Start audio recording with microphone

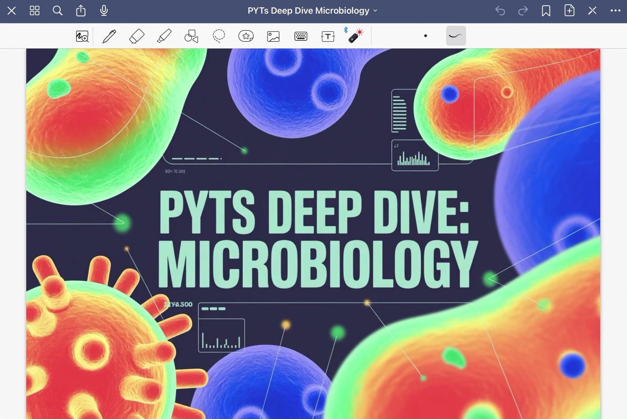[104, 11]
